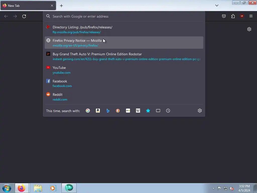This screenshot has width=257, height=193.
Task: Open Directory Listing /pub/firefox/releases/ suggestion
Action: pos(124,30)
